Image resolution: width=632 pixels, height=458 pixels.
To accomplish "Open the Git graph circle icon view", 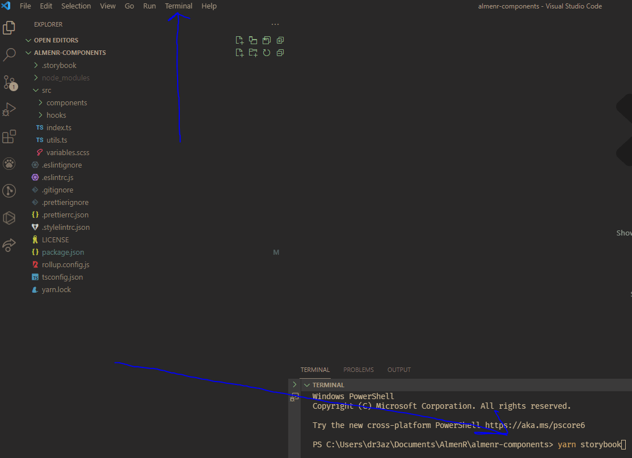I will click(x=9, y=191).
